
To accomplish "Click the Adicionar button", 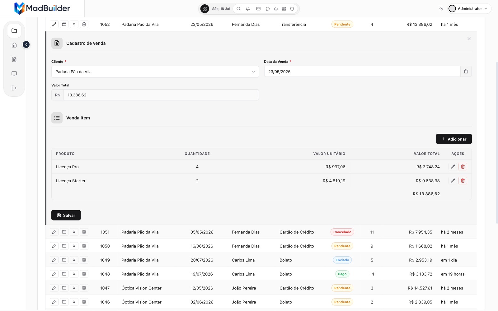I will click(454, 139).
